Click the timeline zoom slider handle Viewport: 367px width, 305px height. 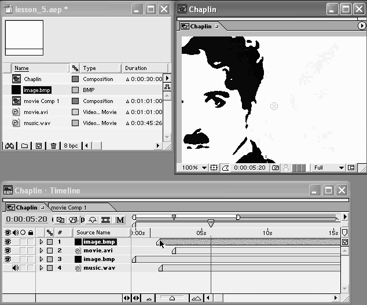(x=171, y=298)
